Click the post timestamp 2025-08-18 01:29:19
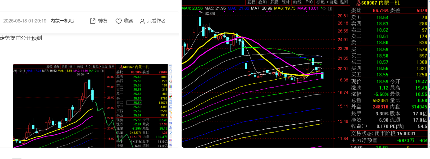The width and height of the screenshot is (430, 159). (25, 21)
